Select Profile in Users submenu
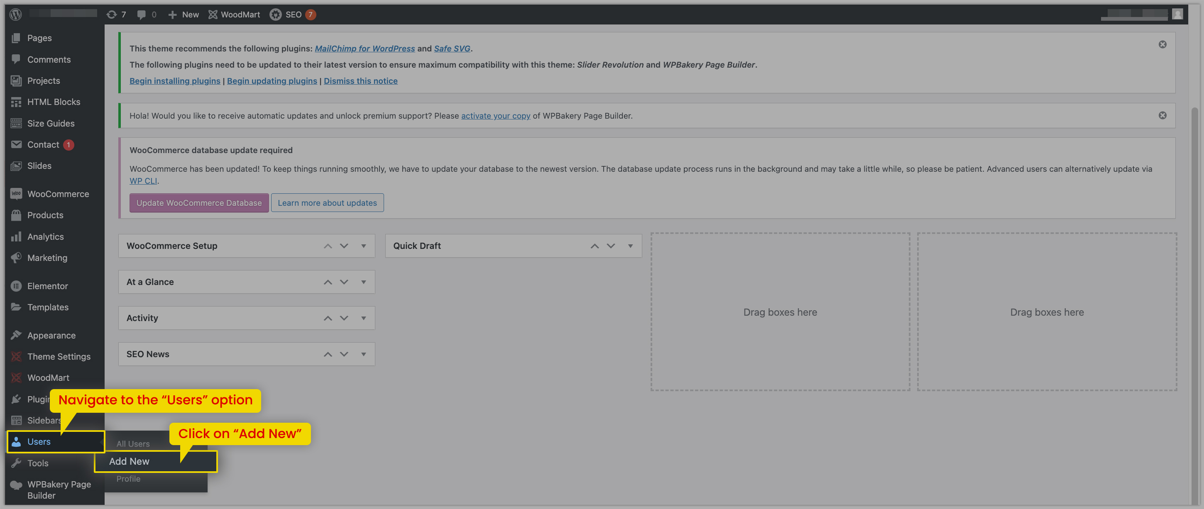Viewport: 1204px width, 509px height. coord(128,479)
